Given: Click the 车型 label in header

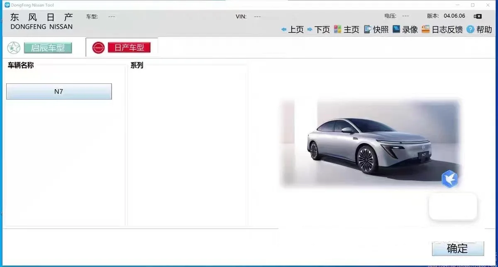Looking at the screenshot, I should tap(92, 17).
